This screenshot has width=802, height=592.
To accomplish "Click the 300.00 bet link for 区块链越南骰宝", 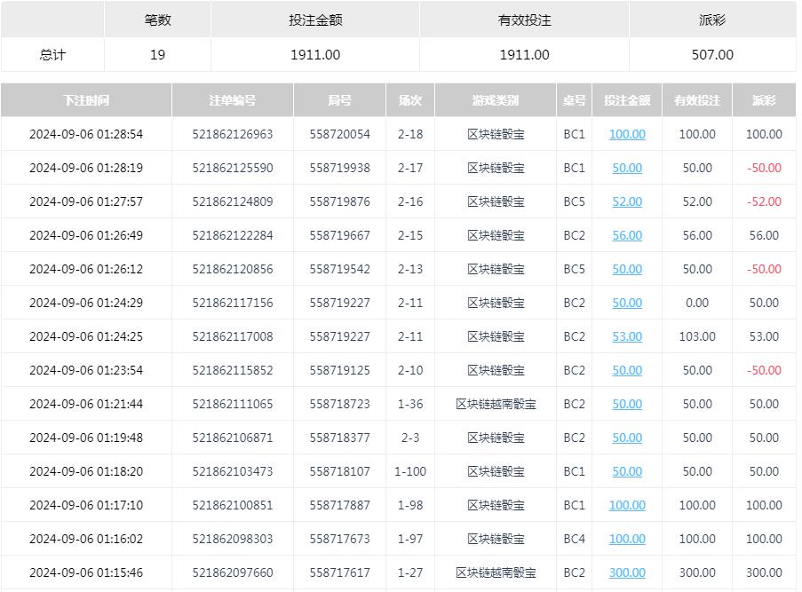I will point(626,572).
